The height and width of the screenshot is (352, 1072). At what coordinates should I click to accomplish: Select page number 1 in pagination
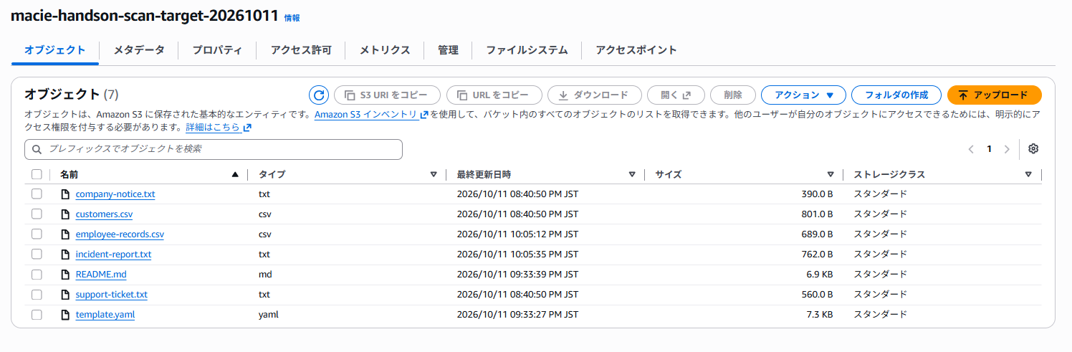pyautogui.click(x=989, y=149)
